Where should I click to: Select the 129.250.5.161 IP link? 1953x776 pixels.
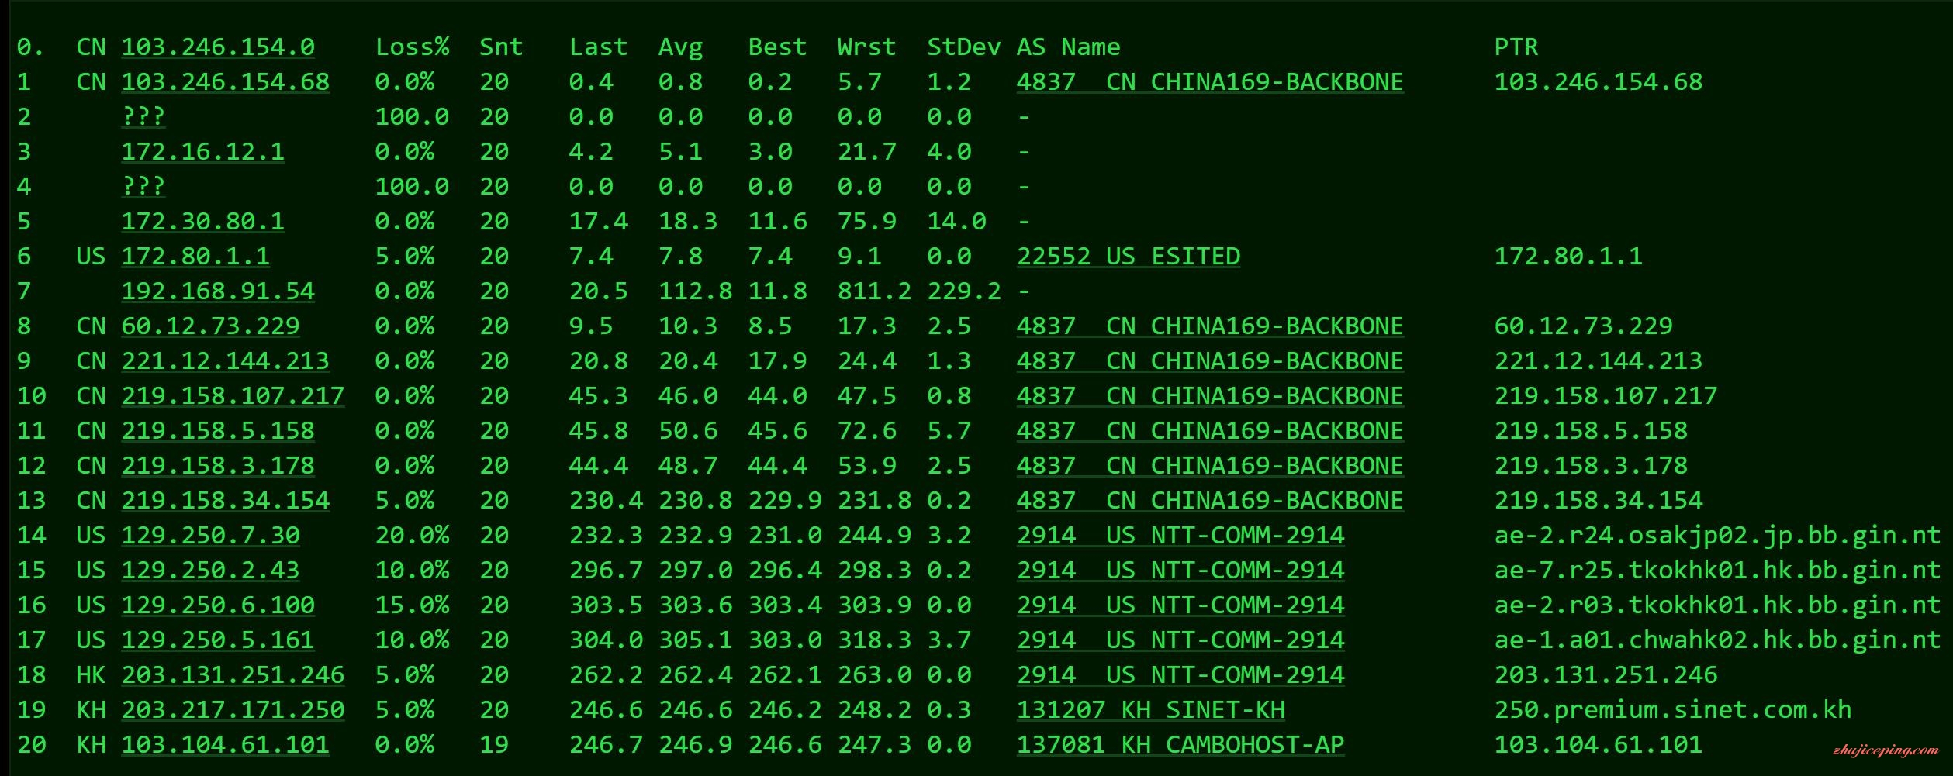point(218,640)
